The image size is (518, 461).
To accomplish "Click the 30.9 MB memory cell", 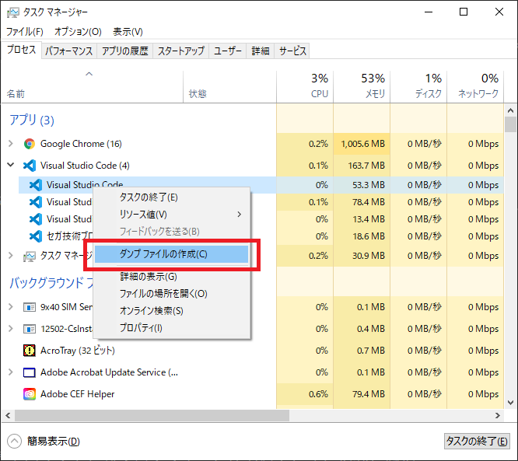I will 362,256.
